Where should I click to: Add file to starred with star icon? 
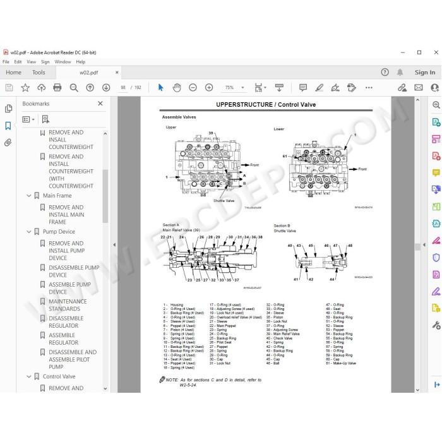(25, 88)
